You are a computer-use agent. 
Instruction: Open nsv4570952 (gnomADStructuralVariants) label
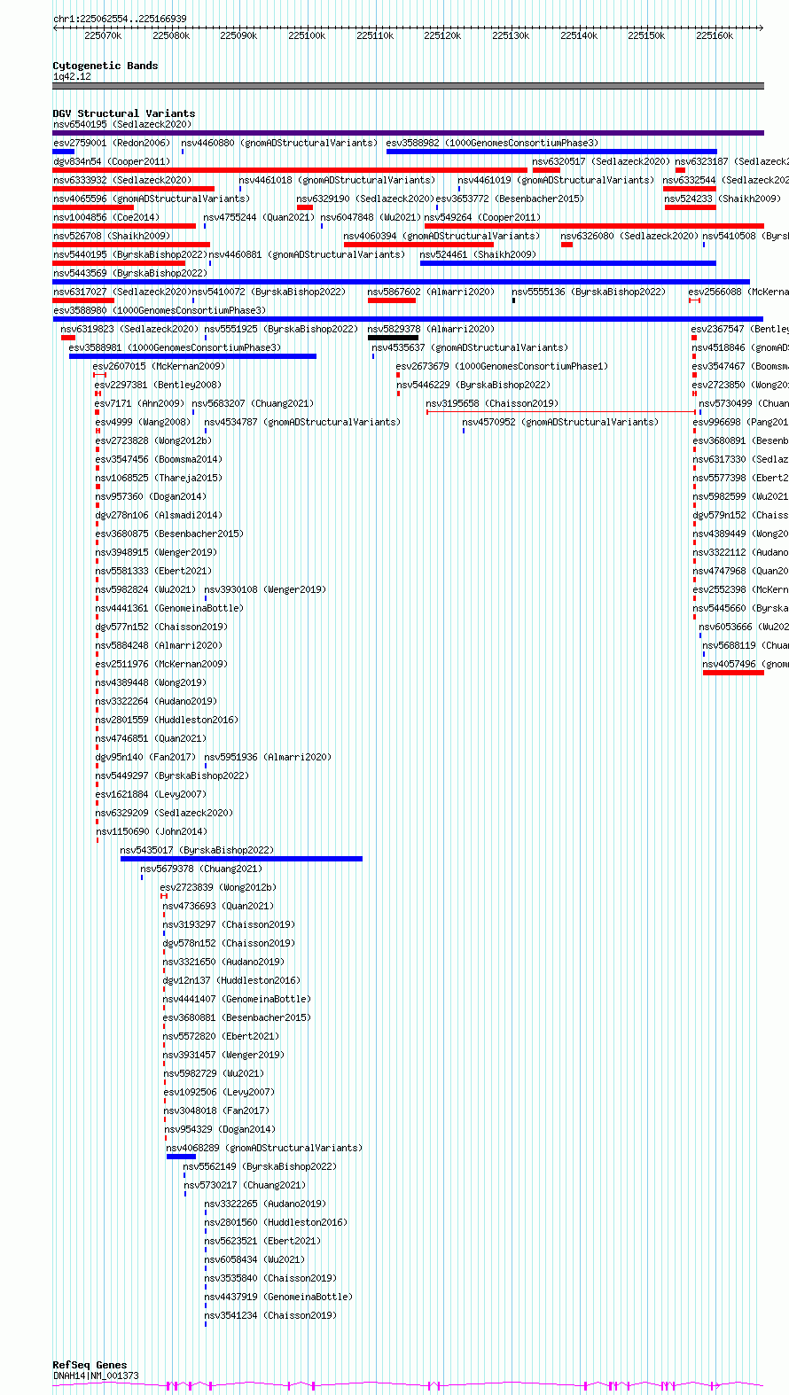click(560, 422)
